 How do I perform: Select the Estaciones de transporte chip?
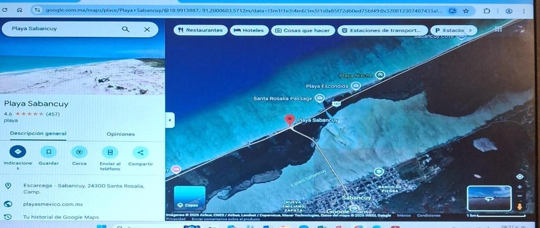pyautogui.click(x=382, y=31)
